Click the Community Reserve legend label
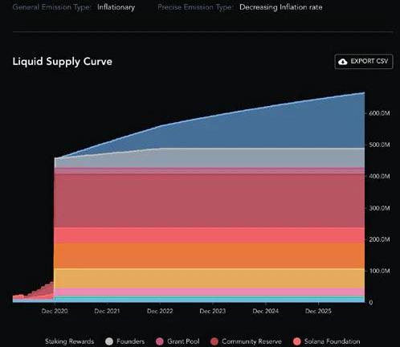The height and width of the screenshot is (347, 400). (x=251, y=341)
